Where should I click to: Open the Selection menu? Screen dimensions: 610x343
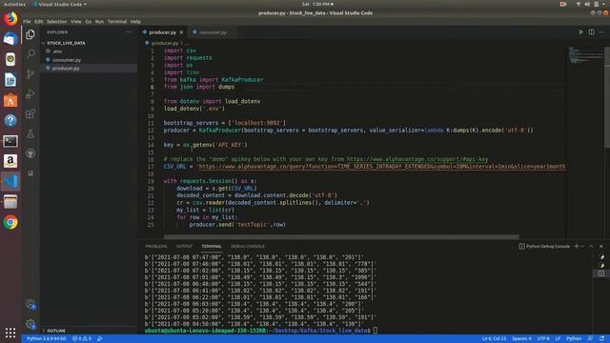[x=57, y=21]
